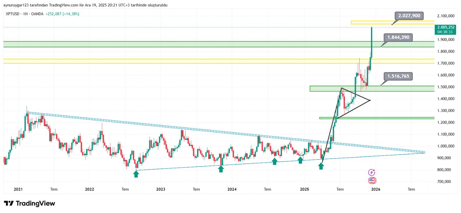Select the 2026 label on the time axis
The width and height of the screenshot is (461, 213).
[375, 189]
